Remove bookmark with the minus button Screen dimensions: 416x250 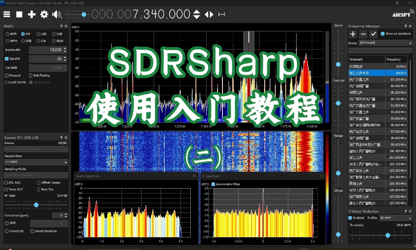[x=363, y=34]
